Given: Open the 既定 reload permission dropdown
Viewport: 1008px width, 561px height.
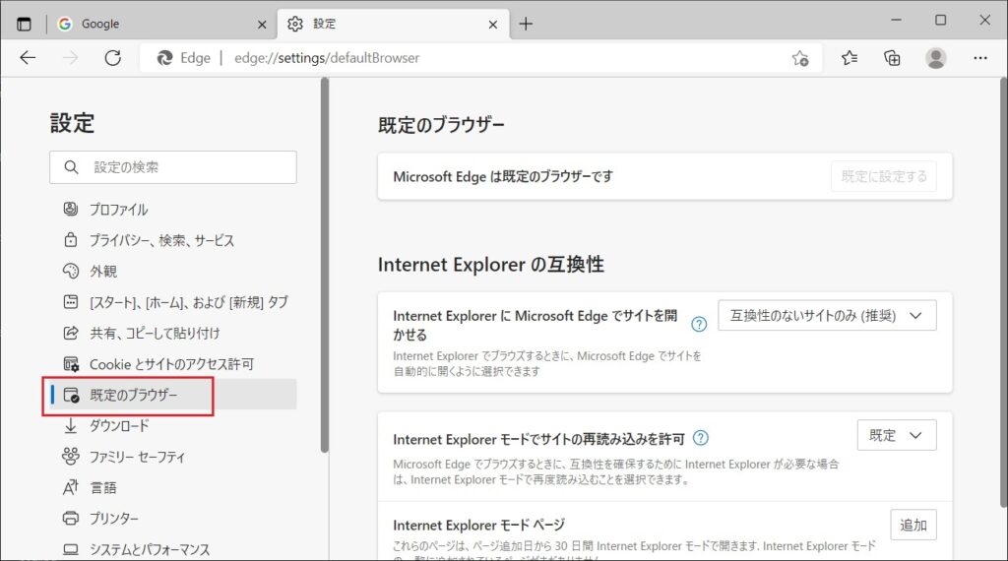Looking at the screenshot, I should (x=897, y=436).
